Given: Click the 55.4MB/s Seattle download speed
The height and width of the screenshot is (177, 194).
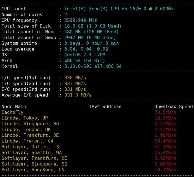Looking at the screenshot, I should [x=165, y=152].
